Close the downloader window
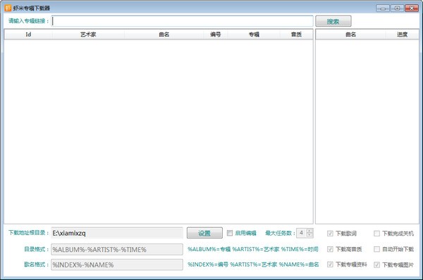 [412, 8]
